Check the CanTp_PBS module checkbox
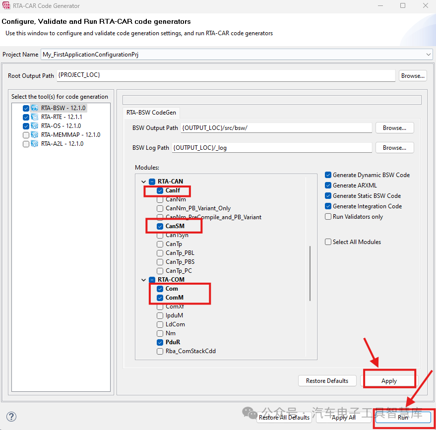This screenshot has height=430, width=436. pyautogui.click(x=160, y=262)
